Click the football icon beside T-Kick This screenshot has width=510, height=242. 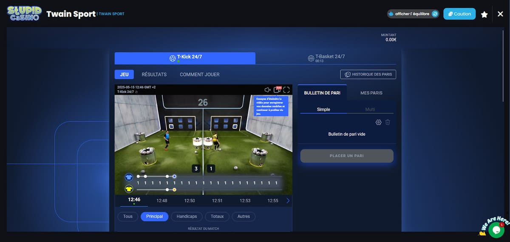tap(173, 58)
